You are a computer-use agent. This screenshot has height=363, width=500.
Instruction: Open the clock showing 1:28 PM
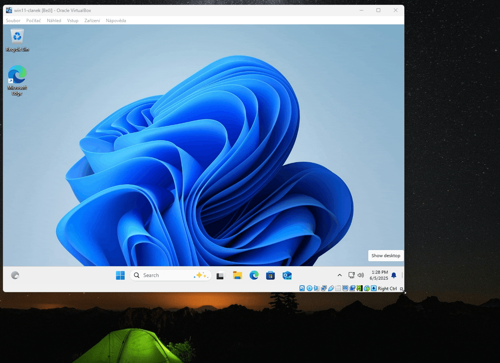[x=379, y=275]
